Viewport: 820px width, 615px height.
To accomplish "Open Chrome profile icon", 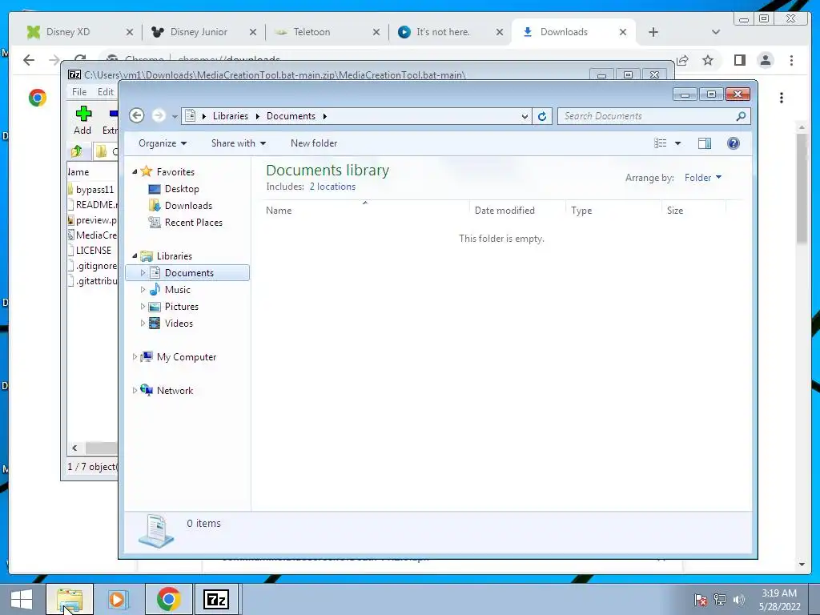I will click(766, 60).
